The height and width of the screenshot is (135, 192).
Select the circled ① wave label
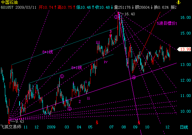(62, 76)
